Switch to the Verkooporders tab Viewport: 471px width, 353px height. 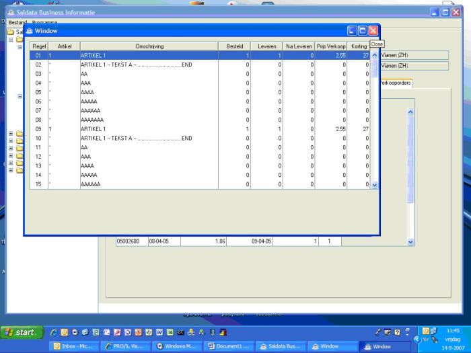point(396,83)
